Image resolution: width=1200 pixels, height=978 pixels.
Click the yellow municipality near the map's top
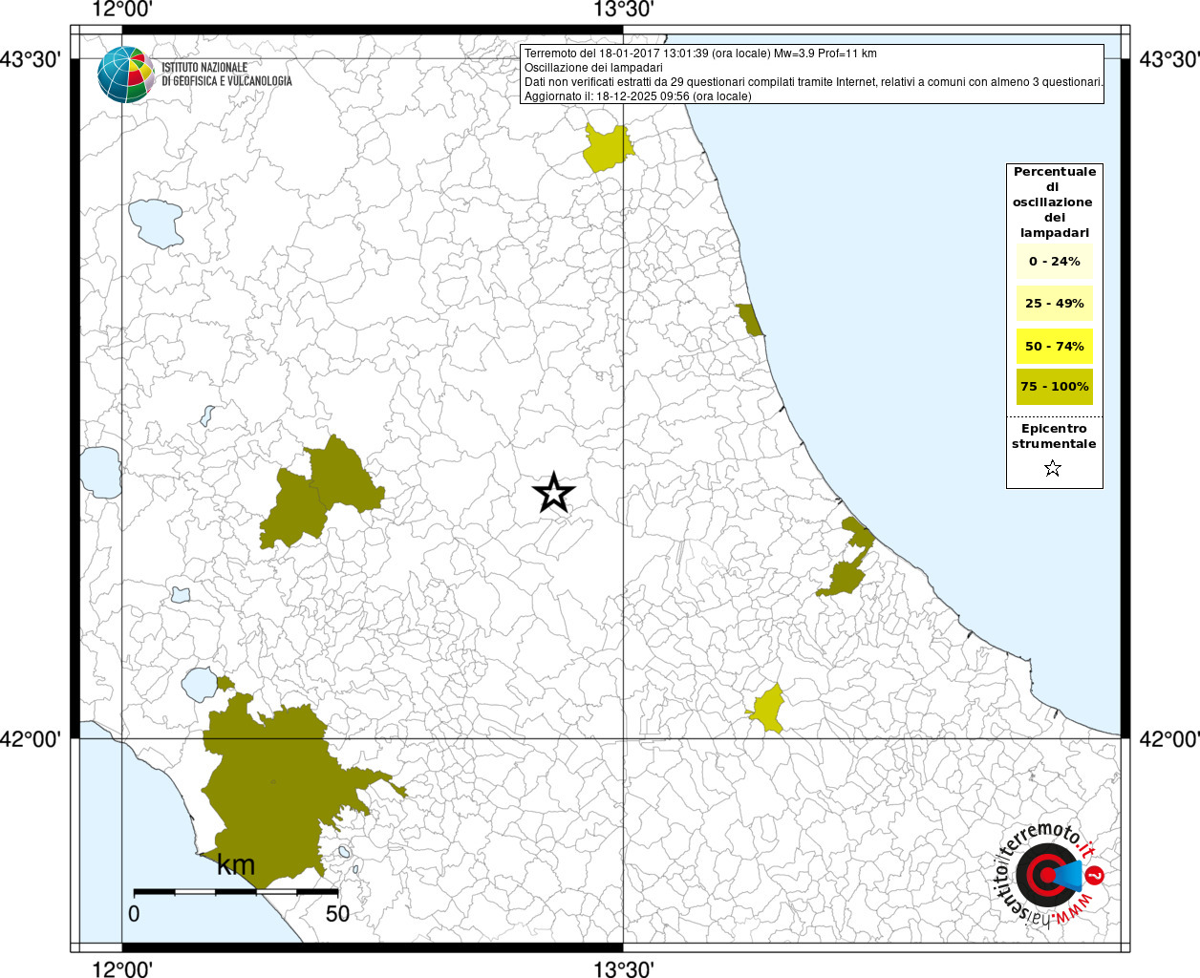pos(607,149)
